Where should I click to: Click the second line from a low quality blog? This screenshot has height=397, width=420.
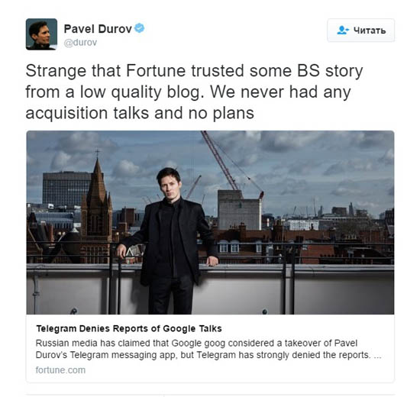pos(188,92)
